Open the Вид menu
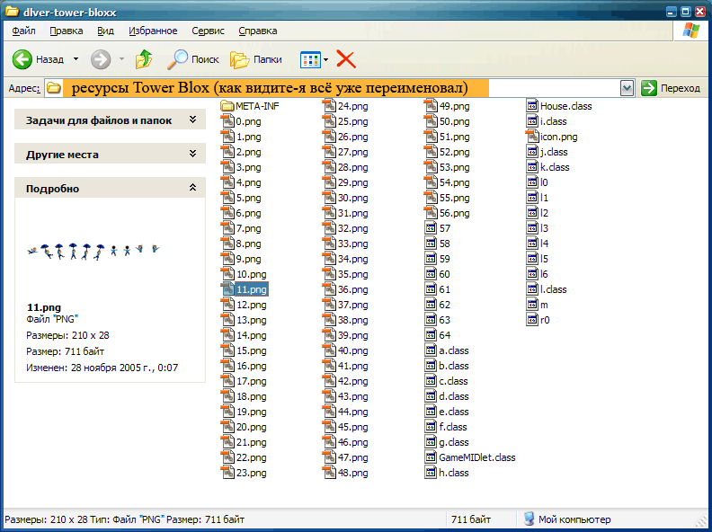This screenshot has width=712, height=532. point(106,31)
